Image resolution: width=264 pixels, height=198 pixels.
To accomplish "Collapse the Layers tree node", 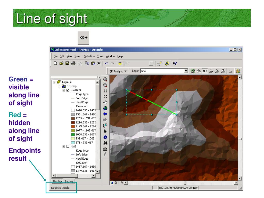I will (x=54, y=82).
